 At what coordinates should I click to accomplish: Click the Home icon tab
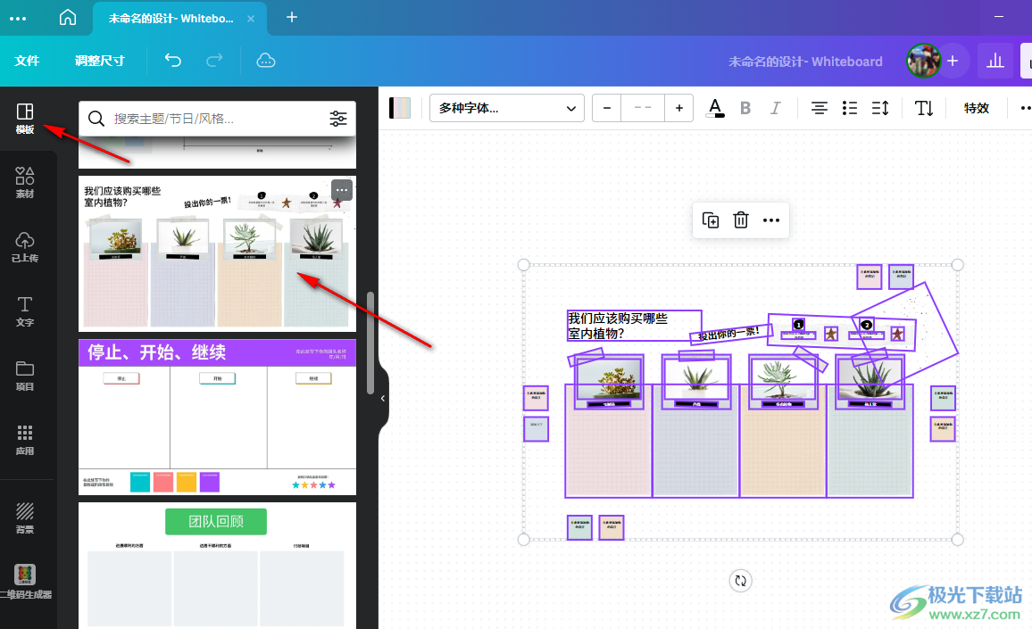click(x=68, y=18)
